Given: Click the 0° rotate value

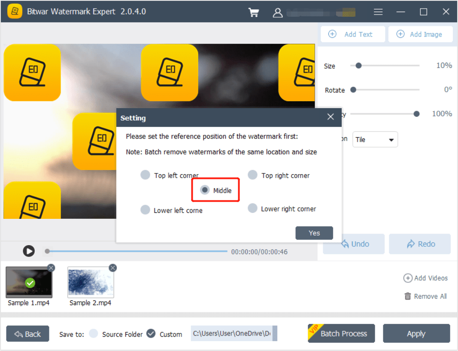Looking at the screenshot, I should click(448, 89).
